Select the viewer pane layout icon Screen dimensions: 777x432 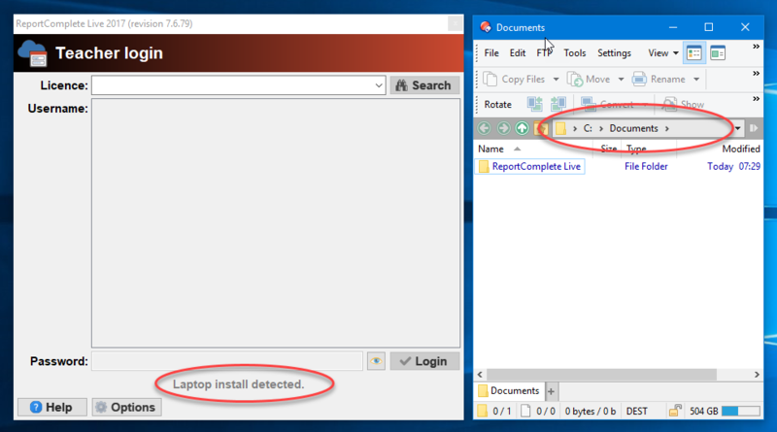click(718, 53)
